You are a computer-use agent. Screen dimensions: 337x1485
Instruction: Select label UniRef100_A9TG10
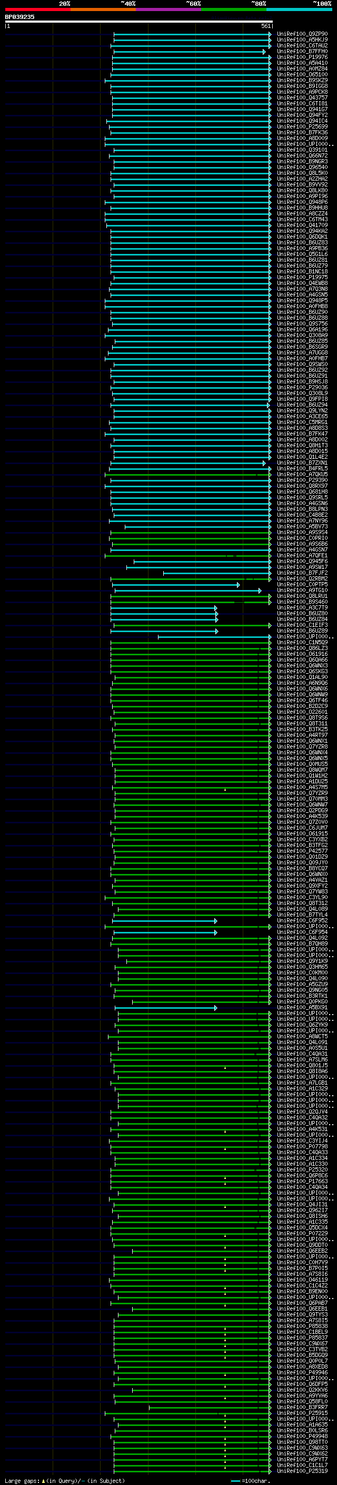click(302, 591)
